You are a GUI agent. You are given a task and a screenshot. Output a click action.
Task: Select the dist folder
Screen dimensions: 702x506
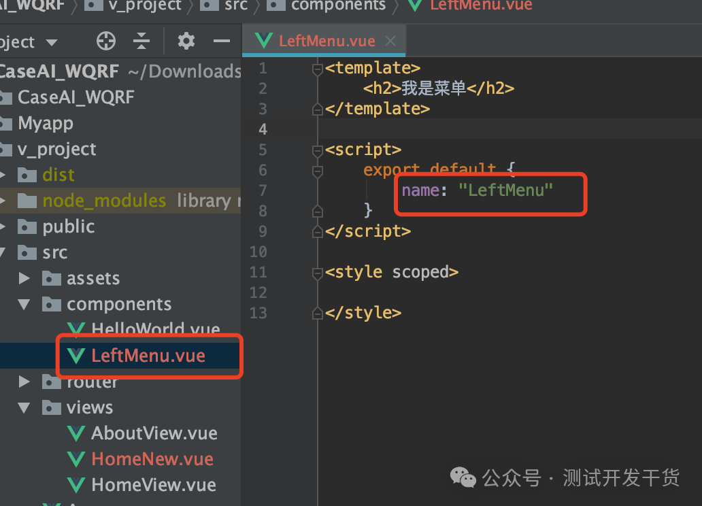[58, 175]
